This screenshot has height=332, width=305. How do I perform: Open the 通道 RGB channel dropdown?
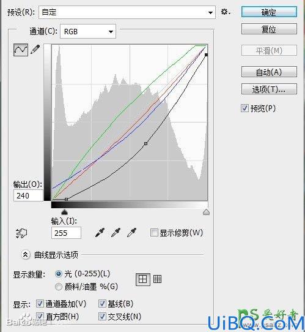[x=88, y=32]
